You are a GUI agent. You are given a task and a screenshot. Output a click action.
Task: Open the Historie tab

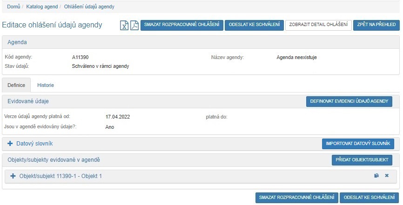(46, 86)
